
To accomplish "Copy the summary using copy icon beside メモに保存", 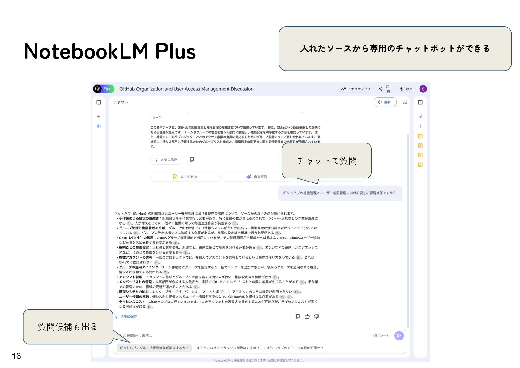I will tap(191, 160).
